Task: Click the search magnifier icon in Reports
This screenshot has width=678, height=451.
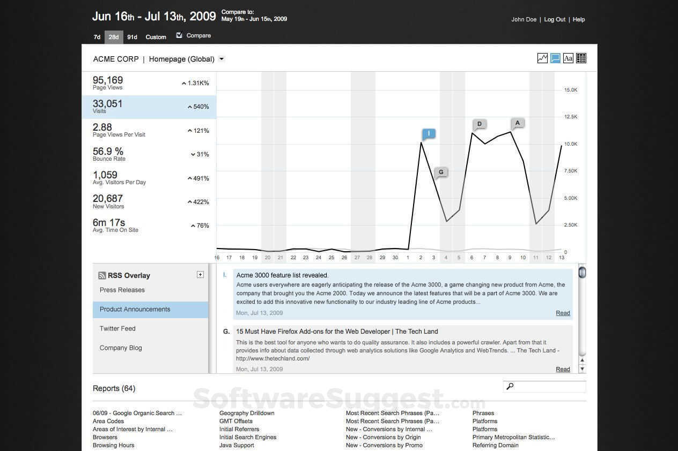Action: 510,386
